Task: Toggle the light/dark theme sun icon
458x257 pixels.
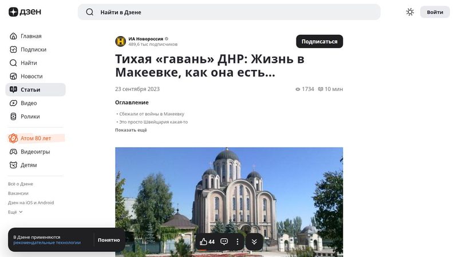Action: [x=410, y=12]
